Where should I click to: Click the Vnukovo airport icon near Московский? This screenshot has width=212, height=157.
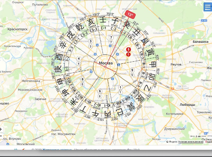(8, 144)
